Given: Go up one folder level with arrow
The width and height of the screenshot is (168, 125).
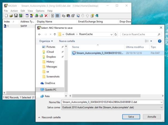Looking at the screenshot, I should point(54,34).
